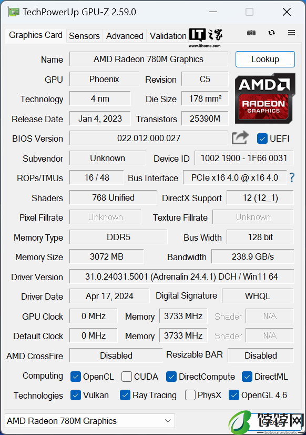
Task: Click the Bus Interface question mark
Action: coord(292,177)
